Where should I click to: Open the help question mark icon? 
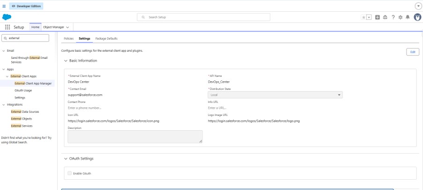[x=393, y=17]
